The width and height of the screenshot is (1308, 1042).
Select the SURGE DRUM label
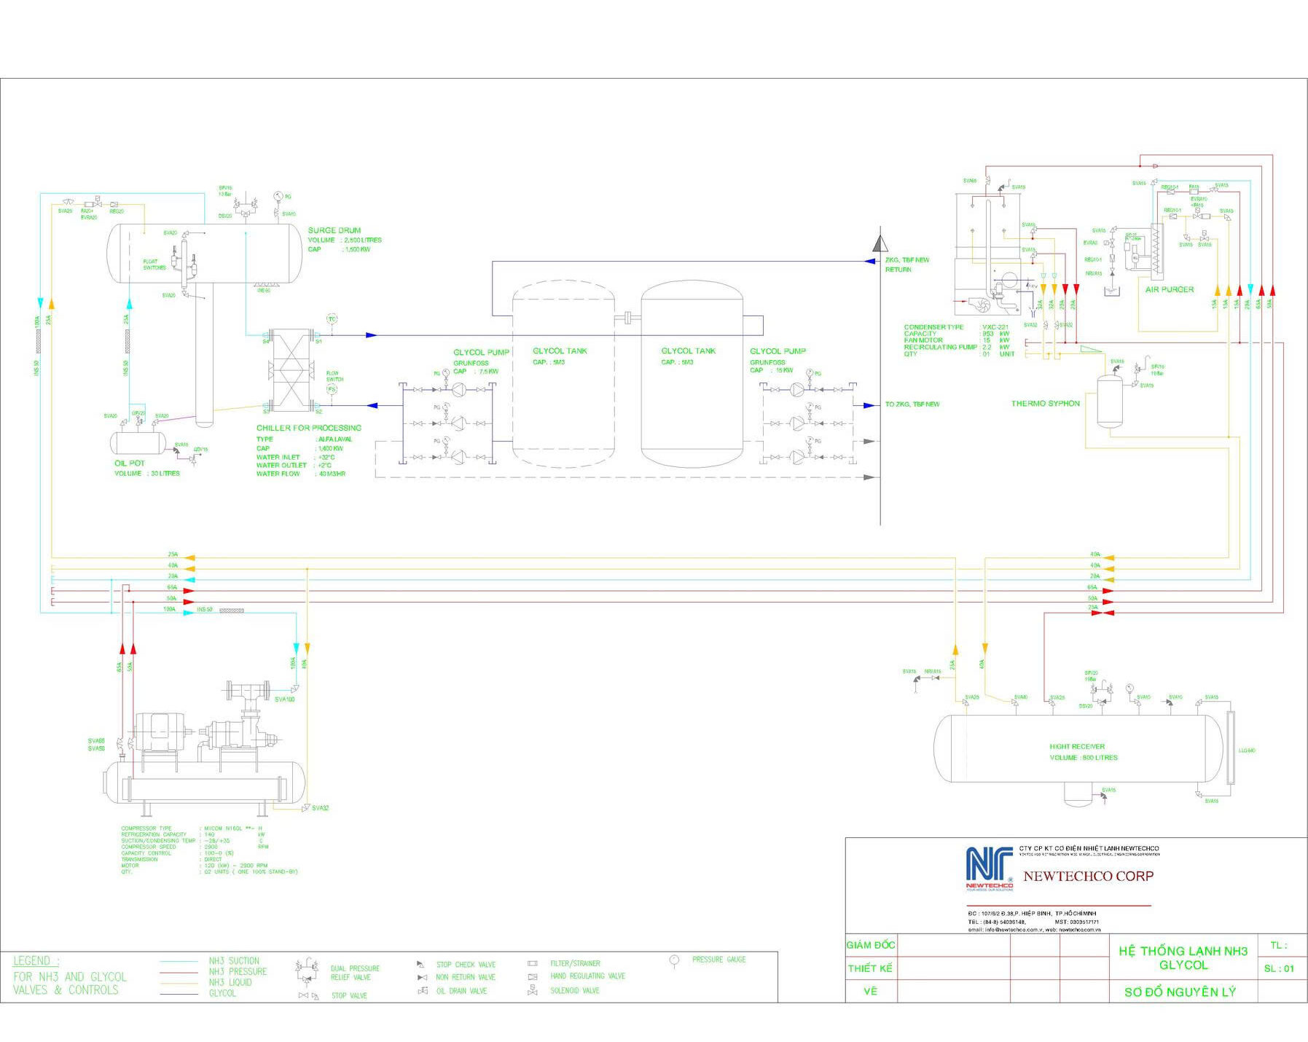[334, 230]
